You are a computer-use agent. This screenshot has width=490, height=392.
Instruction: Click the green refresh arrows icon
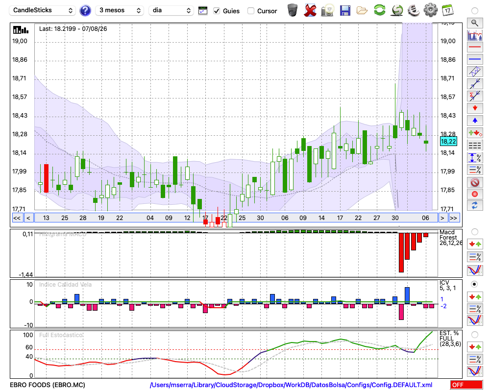coord(379,10)
